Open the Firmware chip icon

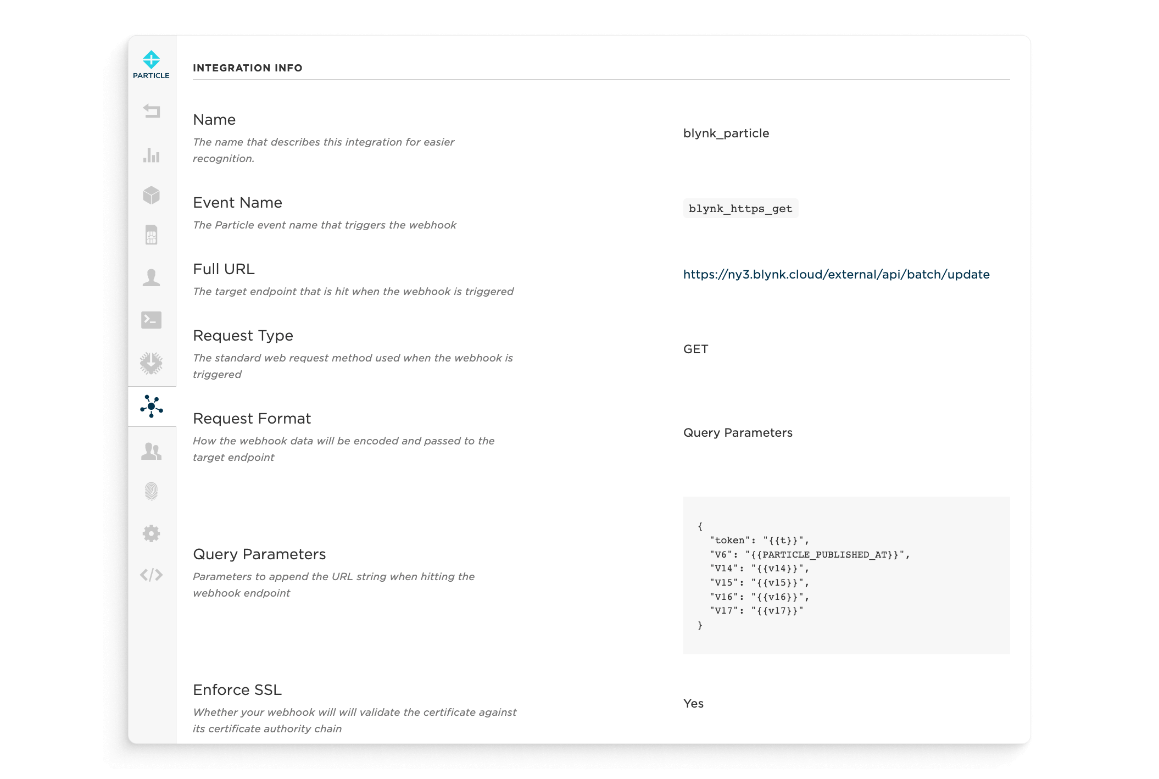tap(152, 363)
